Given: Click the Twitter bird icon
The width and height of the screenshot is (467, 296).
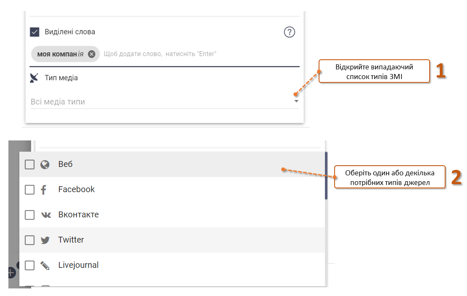Looking at the screenshot, I should click(45, 240).
